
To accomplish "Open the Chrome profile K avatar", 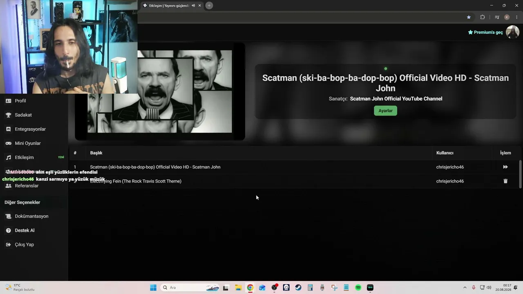I will coord(507,17).
